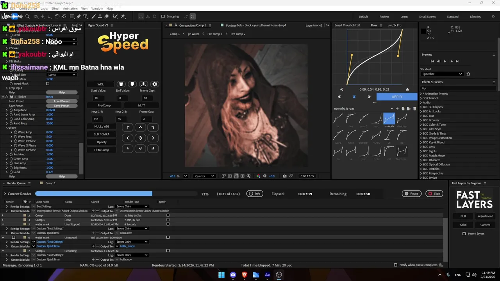Viewport: 500px width, 281px height.
Task: Enable Notify when queue completes
Action: tap(395, 265)
